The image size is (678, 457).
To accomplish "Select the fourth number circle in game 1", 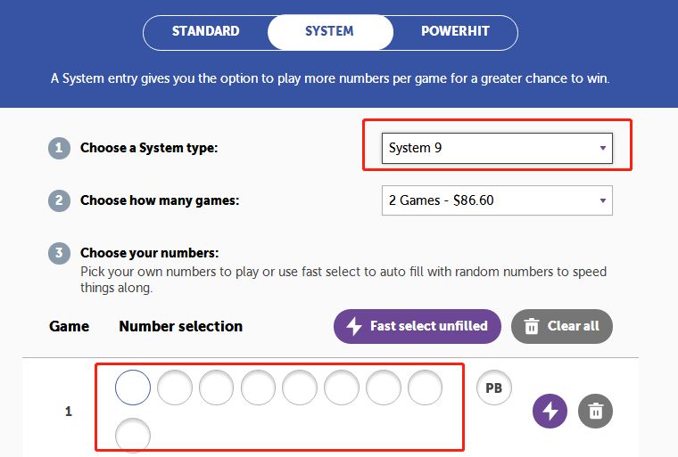I will (x=258, y=388).
